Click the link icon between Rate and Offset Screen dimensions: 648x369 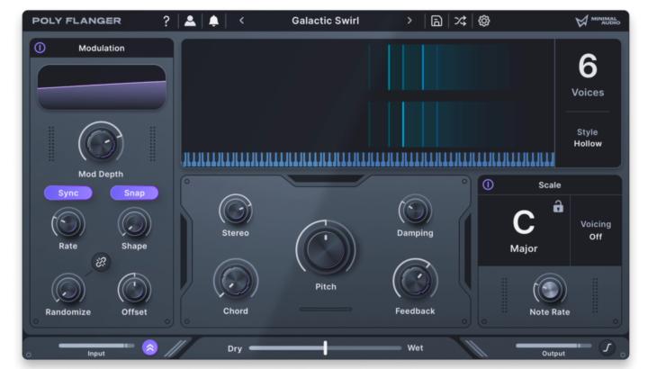pos(101,262)
